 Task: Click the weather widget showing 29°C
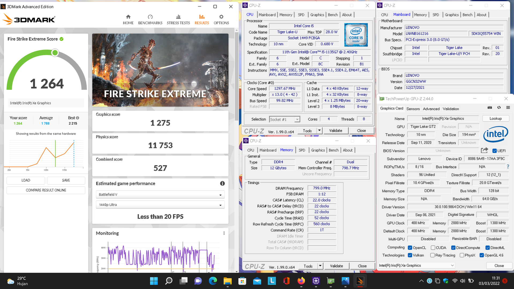click(18, 281)
